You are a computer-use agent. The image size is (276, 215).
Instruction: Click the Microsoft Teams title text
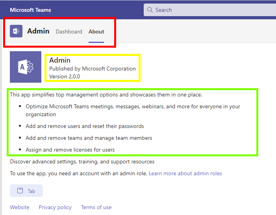tap(30, 10)
